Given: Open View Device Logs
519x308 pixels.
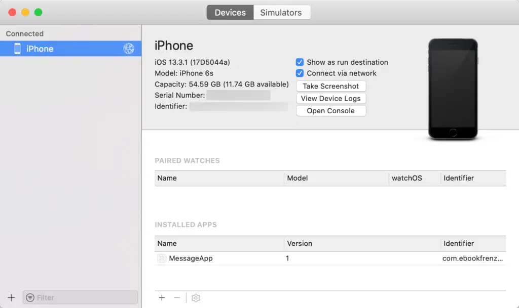Looking at the screenshot, I should (x=331, y=99).
